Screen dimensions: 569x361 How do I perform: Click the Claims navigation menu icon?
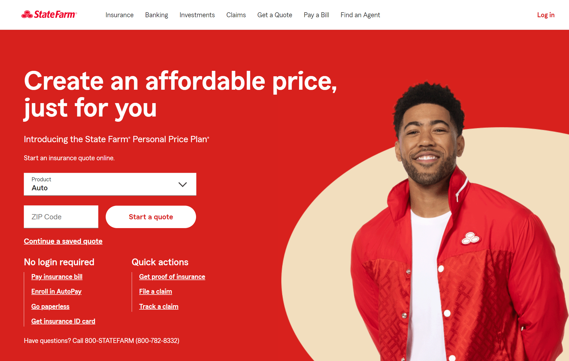[236, 15]
